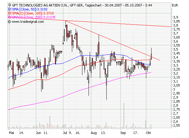Viewport: 189px width, 138px height.
Task: Click the Jul date axis label
Action: coord(65,133)
